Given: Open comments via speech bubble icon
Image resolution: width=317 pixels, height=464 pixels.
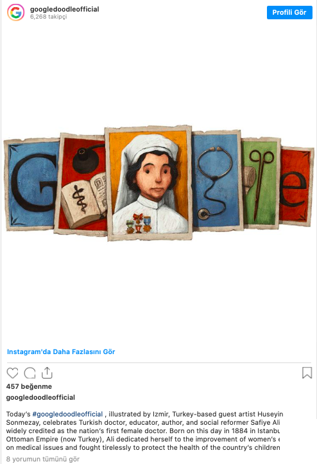Looking at the screenshot, I should pos(30,373).
